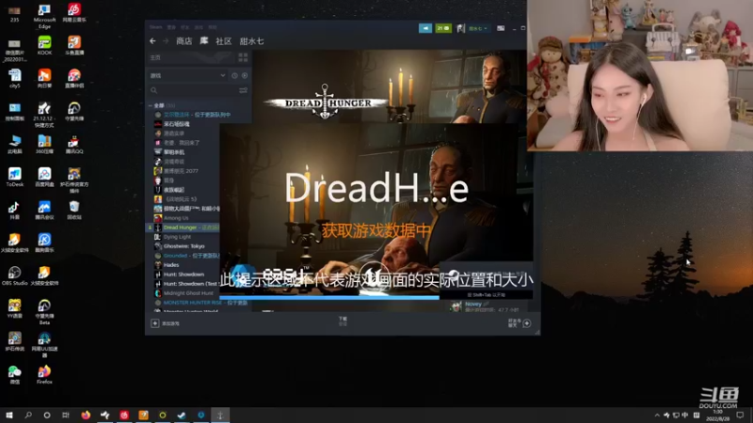Open the 回收站 (Recycle Bin) icon

[74, 210]
